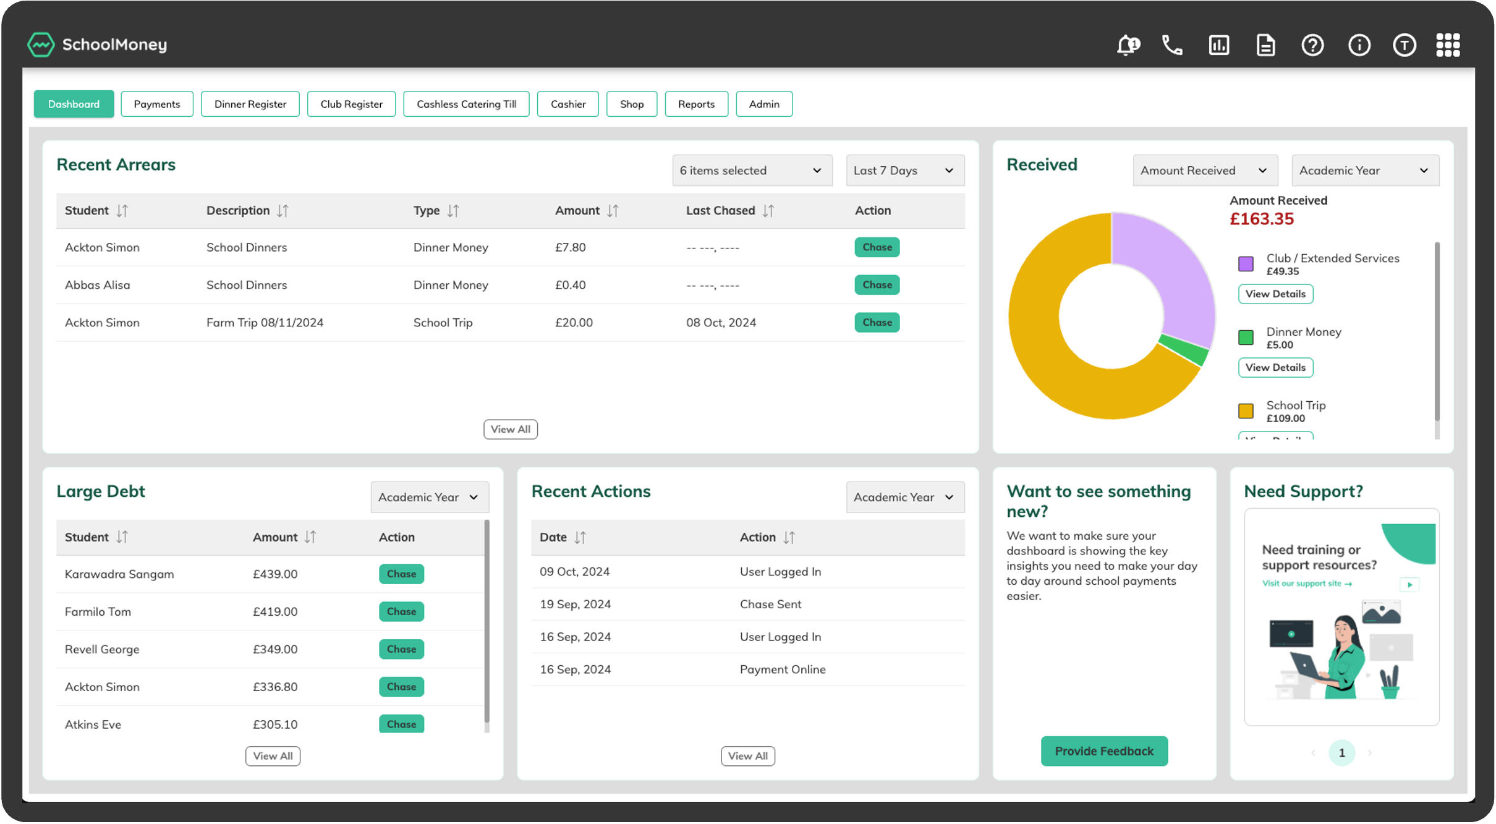This screenshot has height=824, width=1496.
Task: Play the support video arrow icon
Action: coord(1409,584)
